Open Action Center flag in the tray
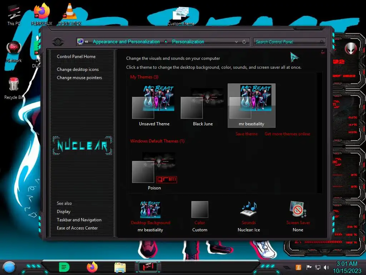This screenshot has width=366, height=275. 309,267
